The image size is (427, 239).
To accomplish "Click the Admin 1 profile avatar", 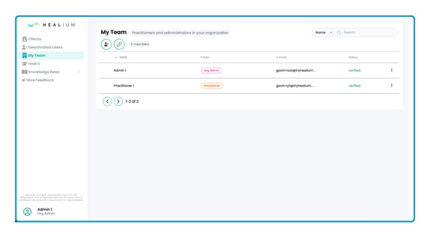I will pos(27,212).
